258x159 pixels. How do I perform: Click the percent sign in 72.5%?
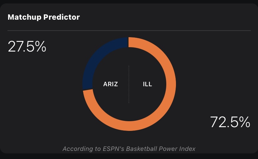244,122
